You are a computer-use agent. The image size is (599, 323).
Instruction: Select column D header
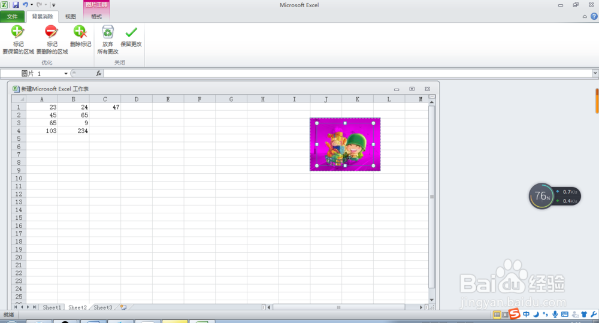tap(137, 99)
